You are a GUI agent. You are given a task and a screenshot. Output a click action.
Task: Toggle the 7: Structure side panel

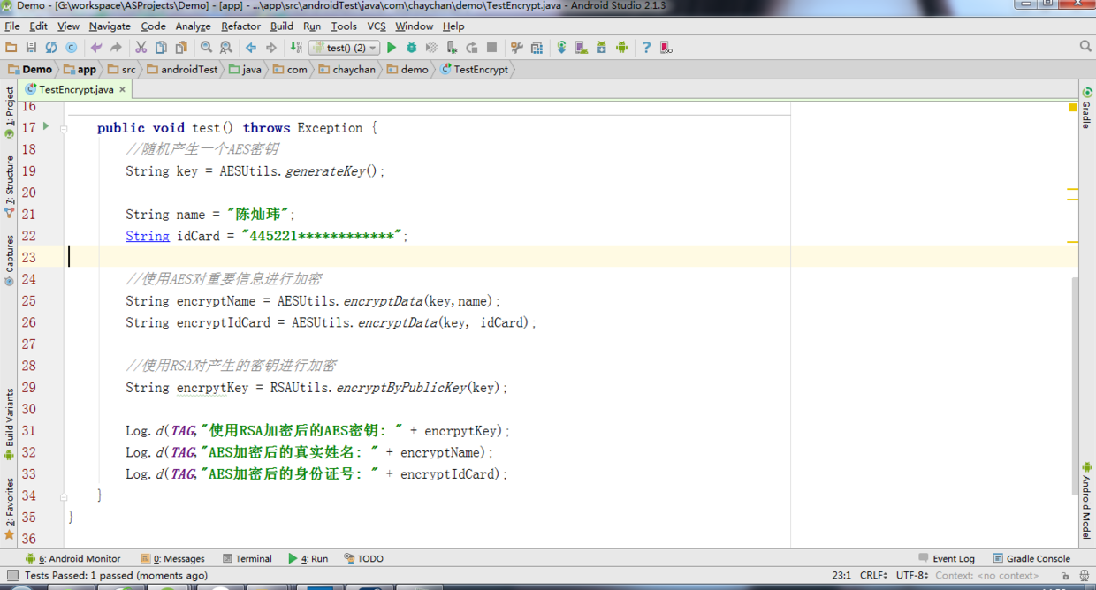(x=10, y=186)
